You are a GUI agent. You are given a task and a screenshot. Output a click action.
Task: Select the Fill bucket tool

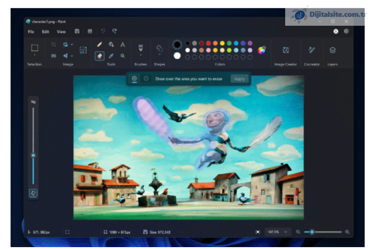111,44
